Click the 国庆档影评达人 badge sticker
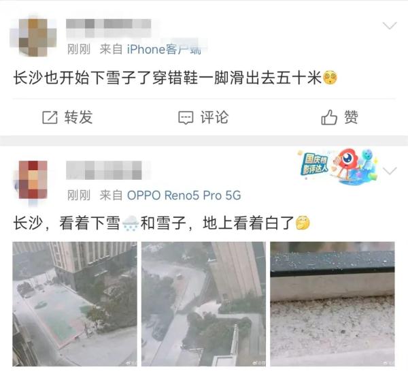 pos(338,167)
